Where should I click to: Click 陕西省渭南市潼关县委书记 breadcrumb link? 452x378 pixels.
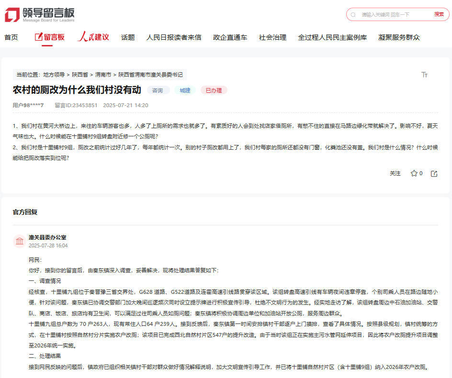click(x=150, y=75)
